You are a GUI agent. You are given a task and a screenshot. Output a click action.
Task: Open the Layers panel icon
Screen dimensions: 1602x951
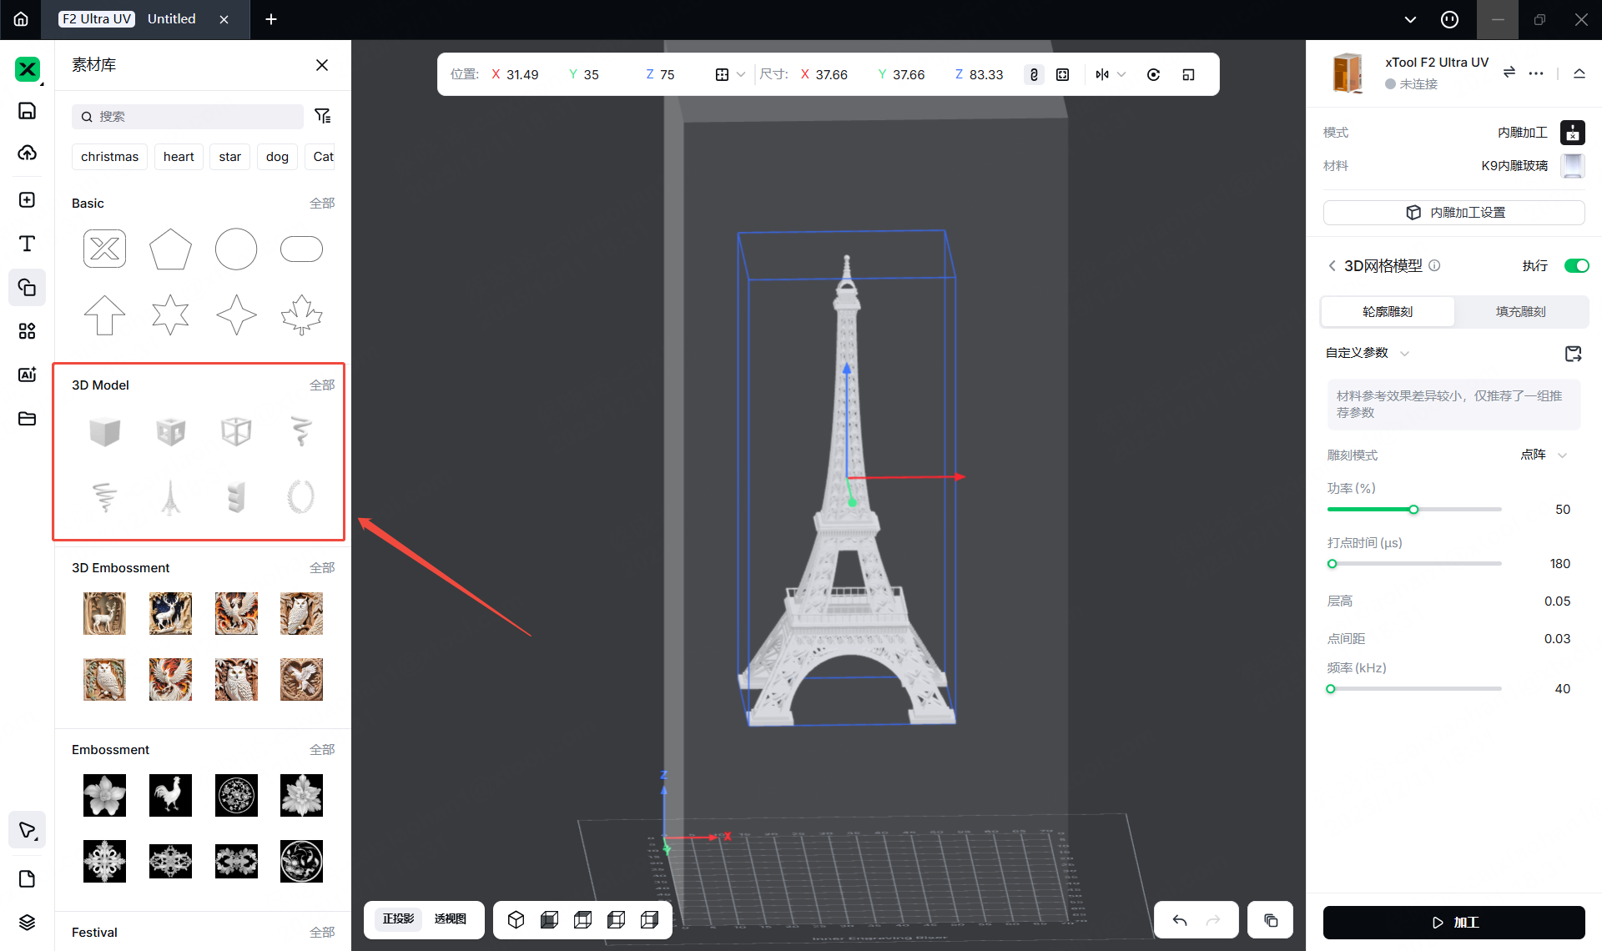tap(27, 922)
